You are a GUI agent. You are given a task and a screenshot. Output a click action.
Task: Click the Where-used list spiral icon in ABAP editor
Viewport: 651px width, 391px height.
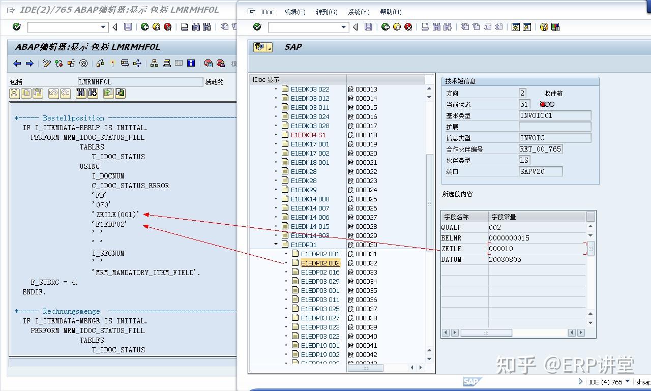83,63
